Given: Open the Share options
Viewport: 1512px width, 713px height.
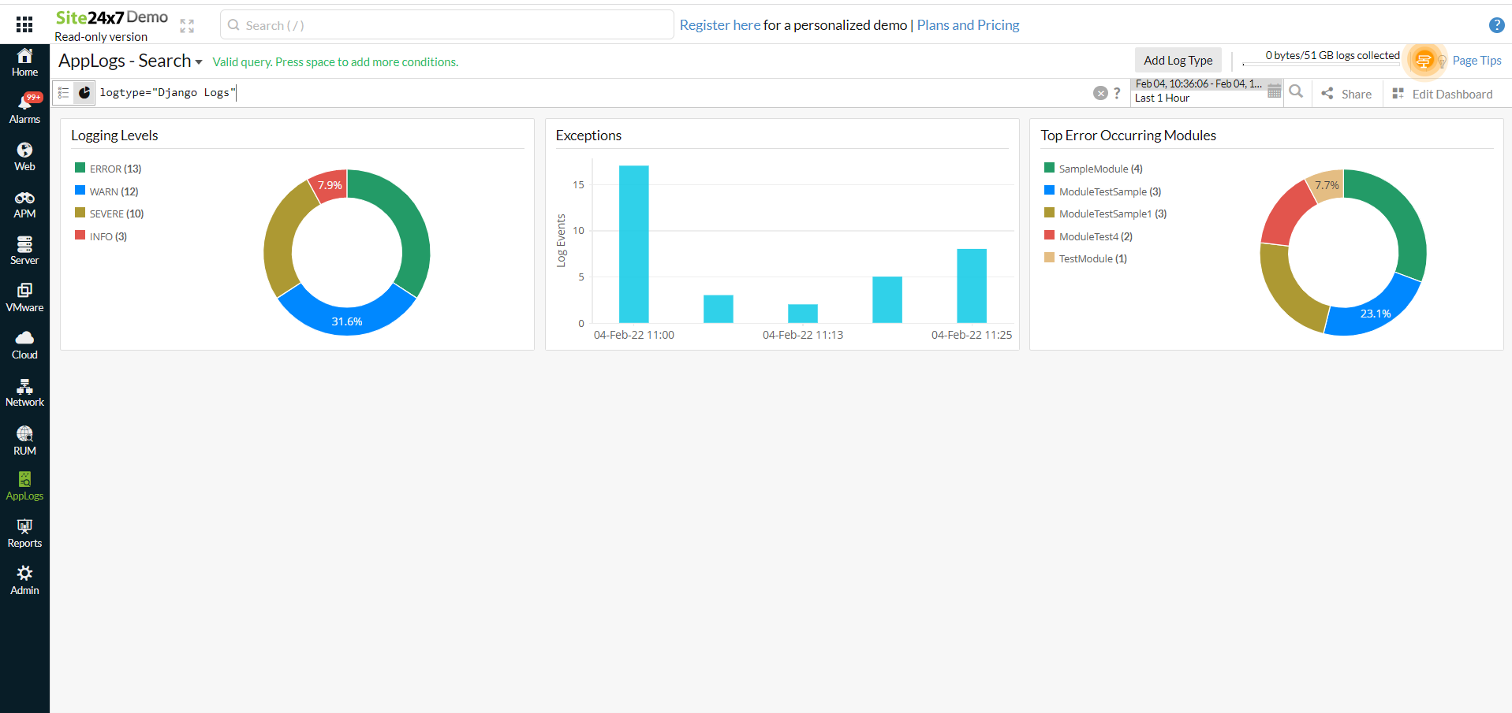Looking at the screenshot, I should 1346,93.
